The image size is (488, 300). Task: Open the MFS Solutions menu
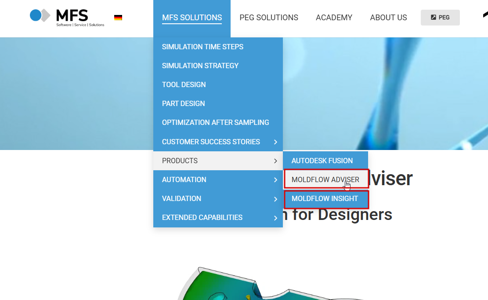pos(192,18)
